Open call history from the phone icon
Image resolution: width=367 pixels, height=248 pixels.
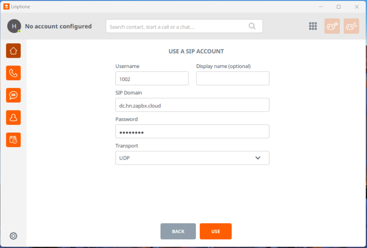[x=13, y=73]
